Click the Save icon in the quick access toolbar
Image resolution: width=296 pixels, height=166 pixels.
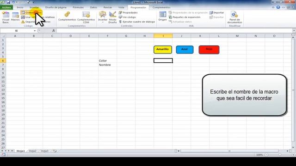8,2
